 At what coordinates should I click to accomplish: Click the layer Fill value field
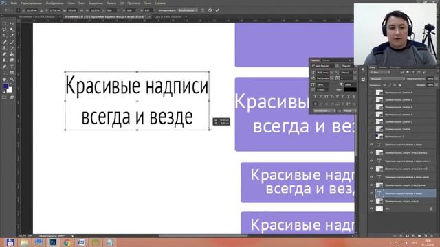tap(430, 85)
